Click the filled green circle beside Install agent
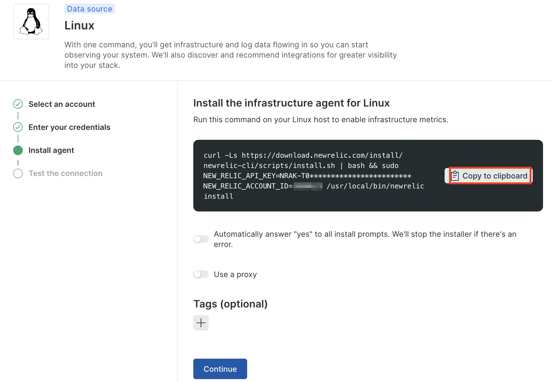Image resolution: width=552 pixels, height=382 pixels. click(18, 150)
